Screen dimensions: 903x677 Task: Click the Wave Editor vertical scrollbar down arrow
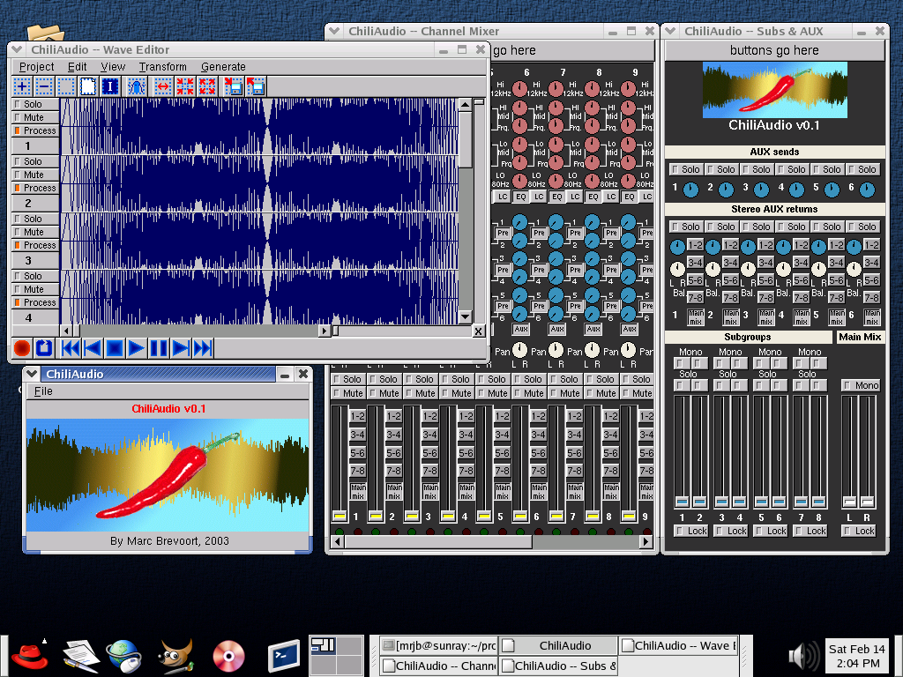[x=465, y=316]
